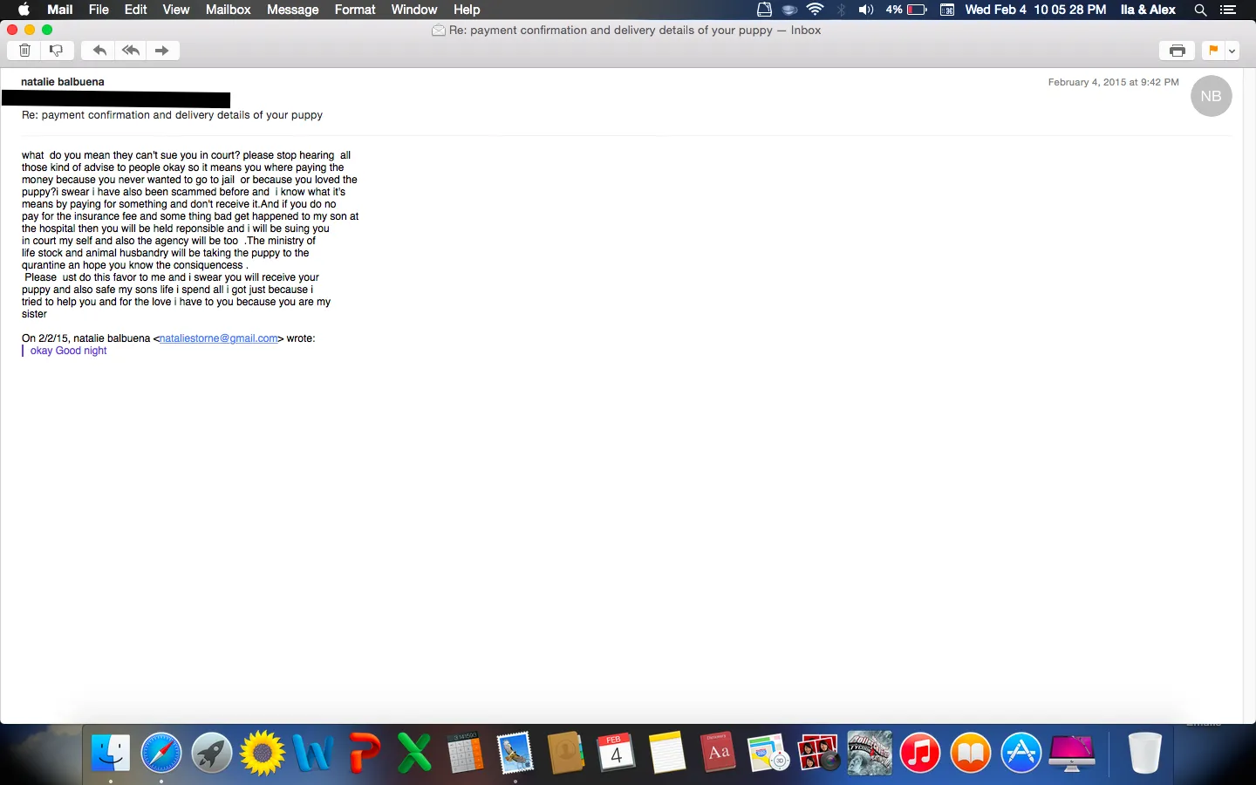Open Calculator from the dock
This screenshot has height=785, width=1256.
(x=465, y=753)
